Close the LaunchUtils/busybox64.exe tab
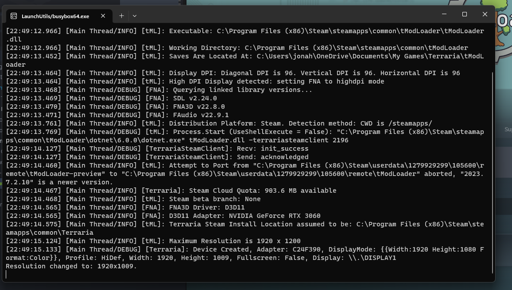The image size is (512, 290). tap(103, 16)
